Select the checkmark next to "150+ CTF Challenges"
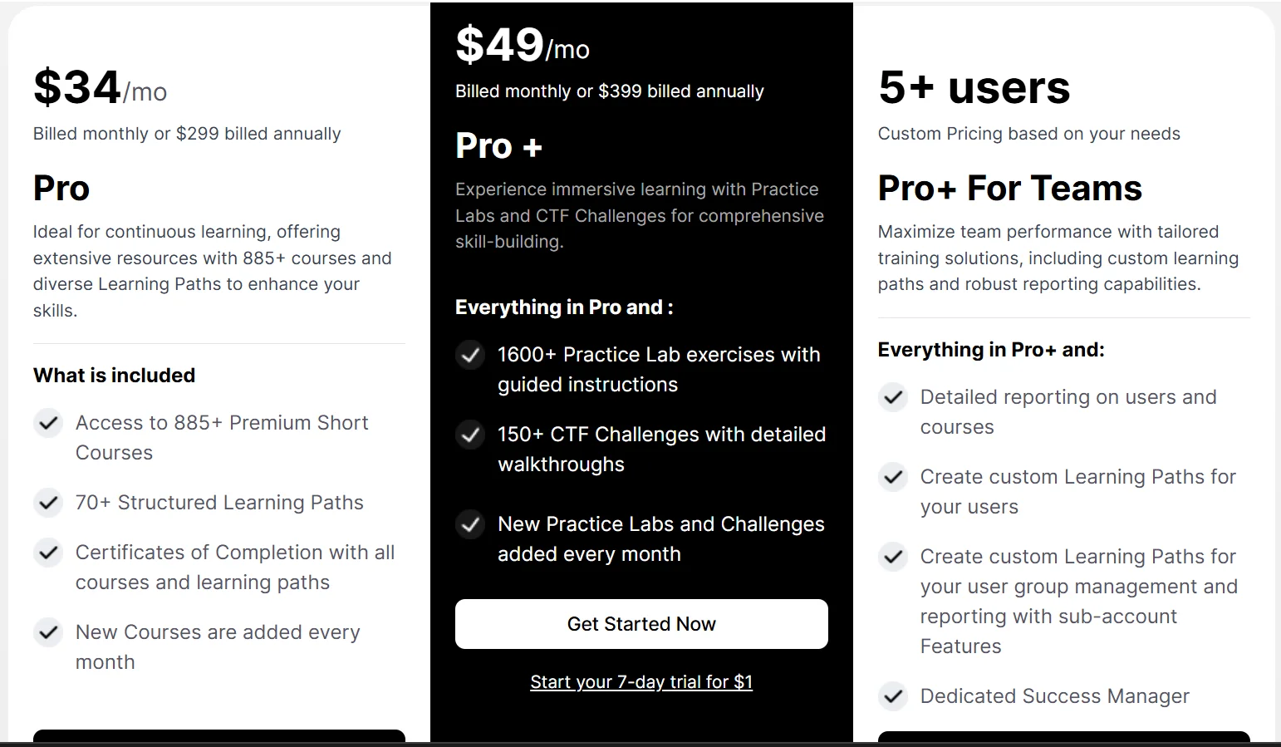 point(470,435)
